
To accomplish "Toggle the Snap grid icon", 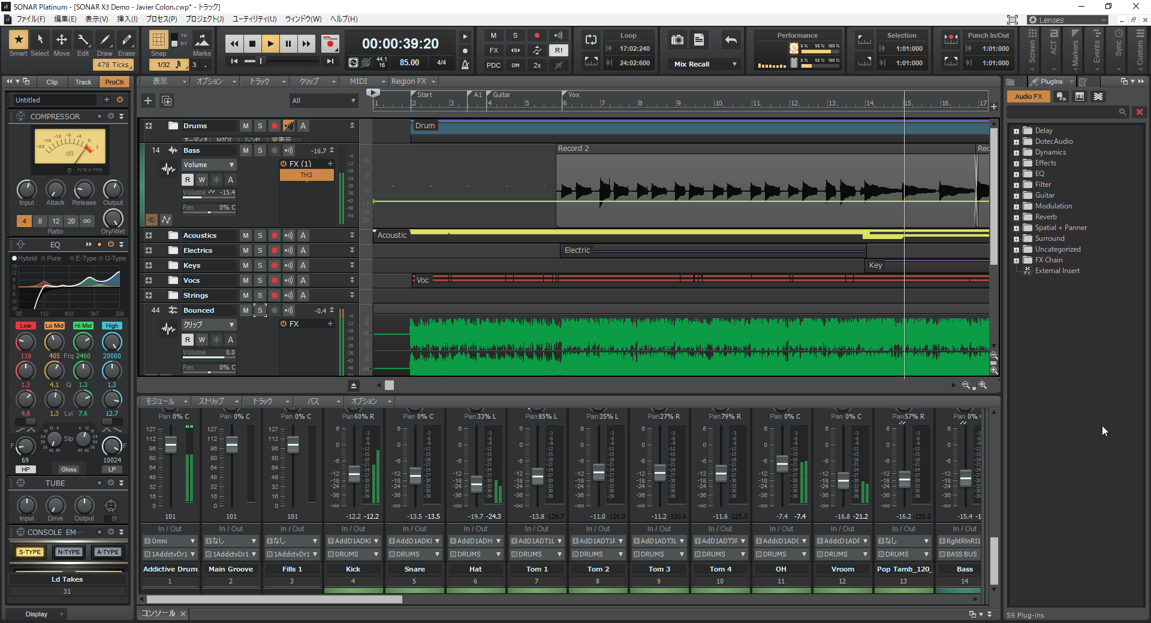I will click(158, 40).
